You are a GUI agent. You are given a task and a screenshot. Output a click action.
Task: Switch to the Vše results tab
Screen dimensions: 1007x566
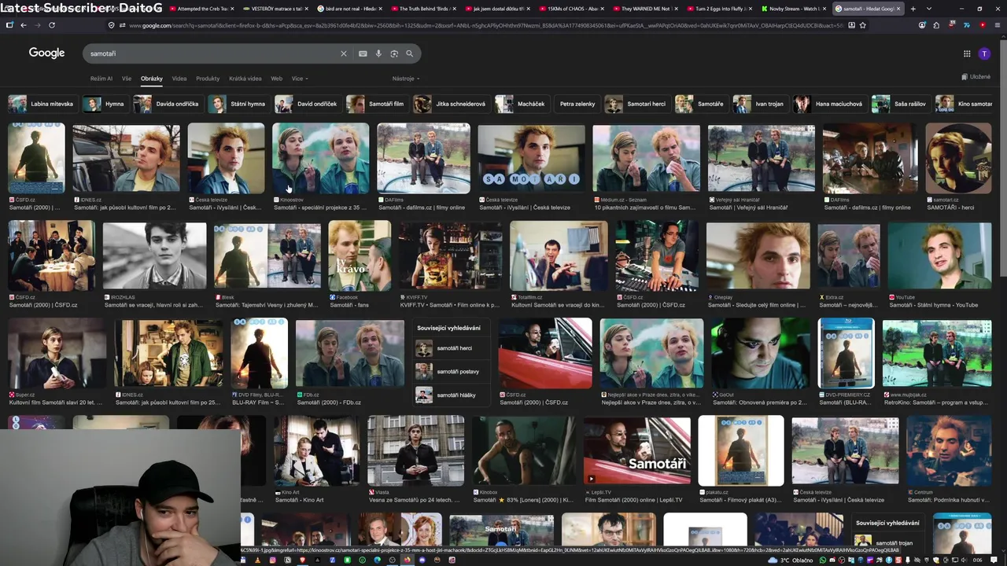point(127,79)
